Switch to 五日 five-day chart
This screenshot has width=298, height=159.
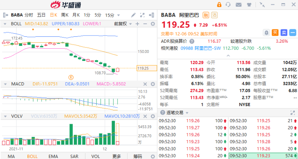pos(41,15)
